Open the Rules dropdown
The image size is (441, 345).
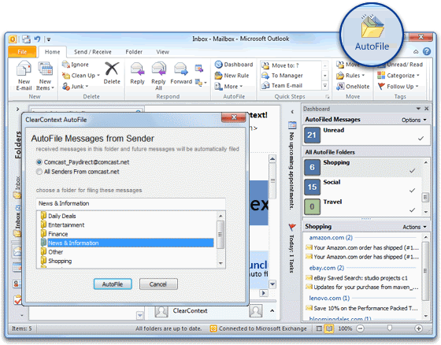[350, 76]
